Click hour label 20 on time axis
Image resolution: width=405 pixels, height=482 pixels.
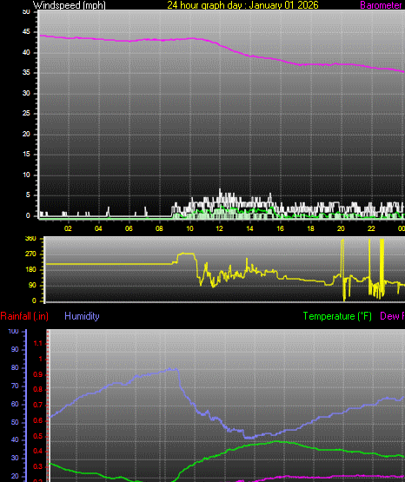[x=341, y=228]
